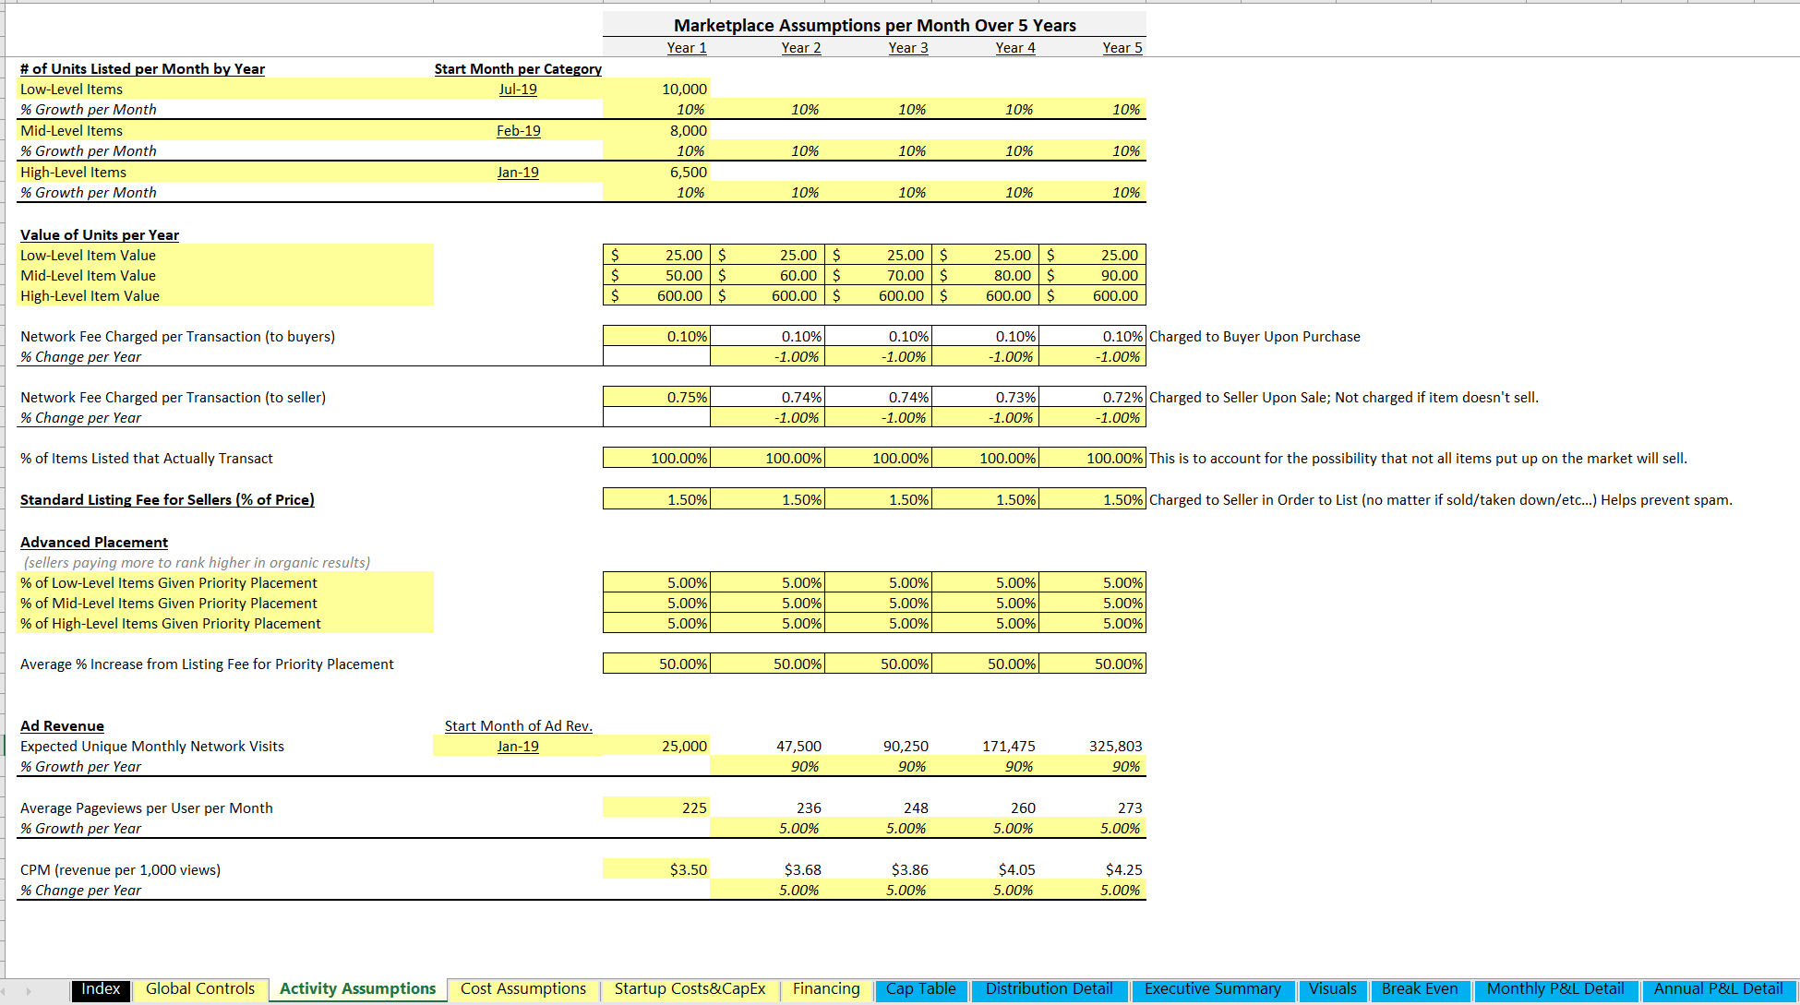Select the Break Even sheet
The height and width of the screenshot is (1005, 1800).
click(x=1420, y=988)
